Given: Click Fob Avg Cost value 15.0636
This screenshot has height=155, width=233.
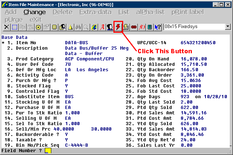Looking at the screenshot, I should pos(191,81).
